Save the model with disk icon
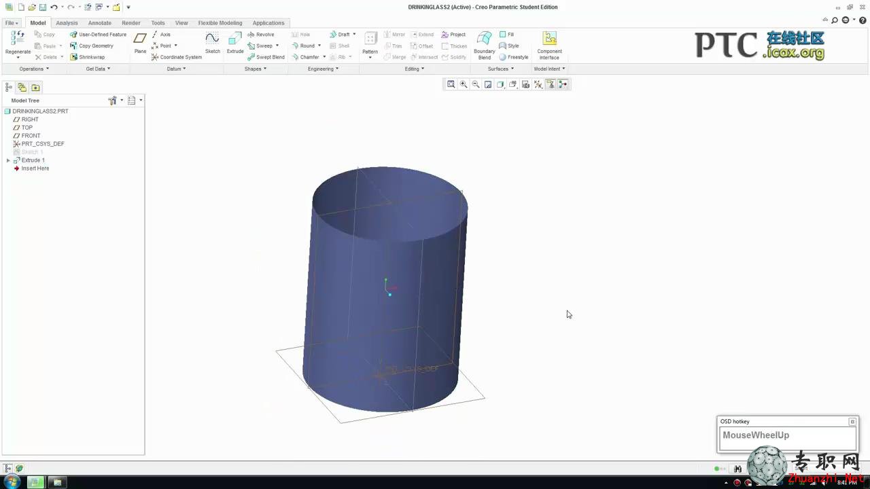This screenshot has height=489, width=870. (42, 7)
